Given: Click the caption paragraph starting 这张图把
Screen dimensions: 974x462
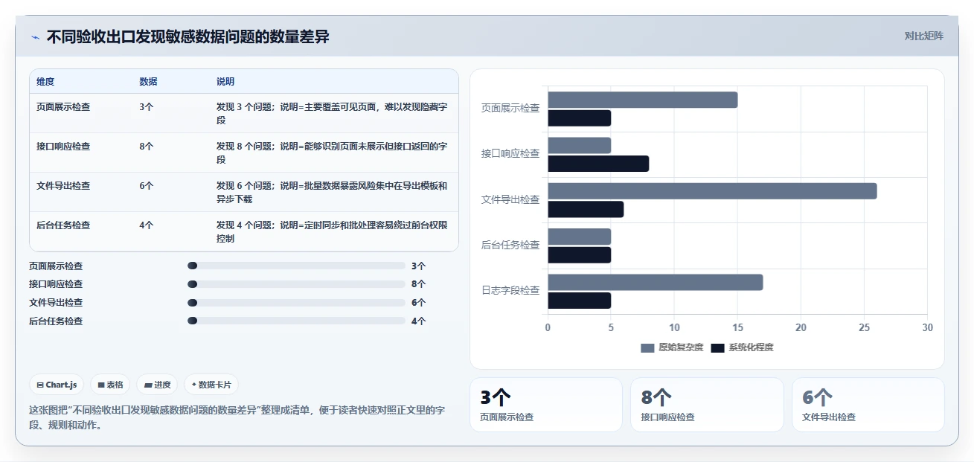Looking at the screenshot, I should (237, 417).
